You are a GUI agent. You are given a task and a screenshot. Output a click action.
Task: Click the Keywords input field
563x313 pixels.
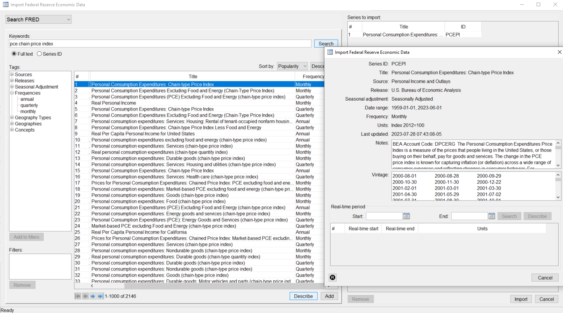[160, 44]
